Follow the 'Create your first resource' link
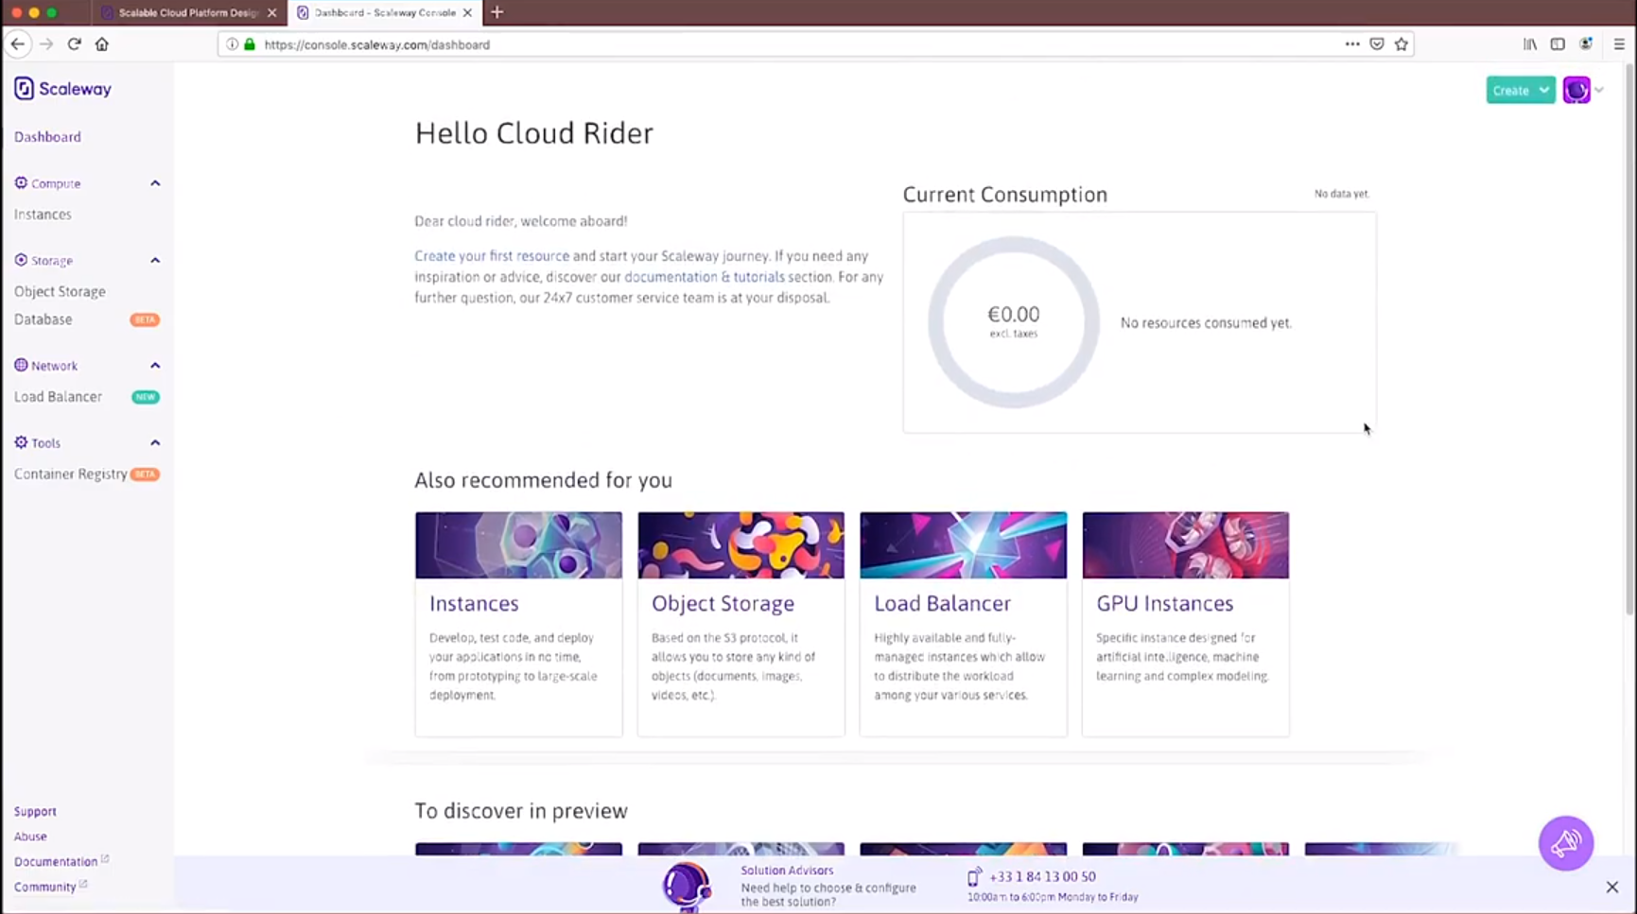Screen dimensions: 1637x914 click(x=492, y=256)
